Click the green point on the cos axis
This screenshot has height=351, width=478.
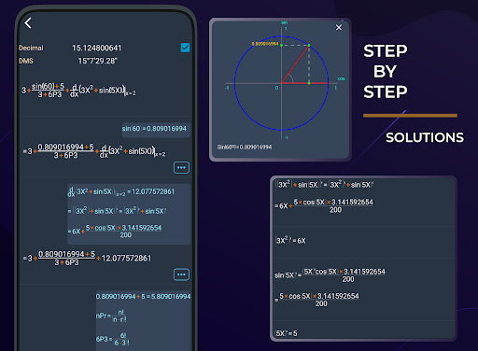309,83
